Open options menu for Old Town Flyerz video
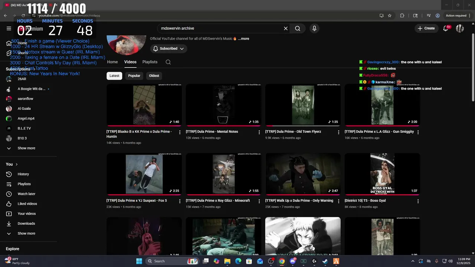Screen dimensions: 475x267 coord(339,132)
